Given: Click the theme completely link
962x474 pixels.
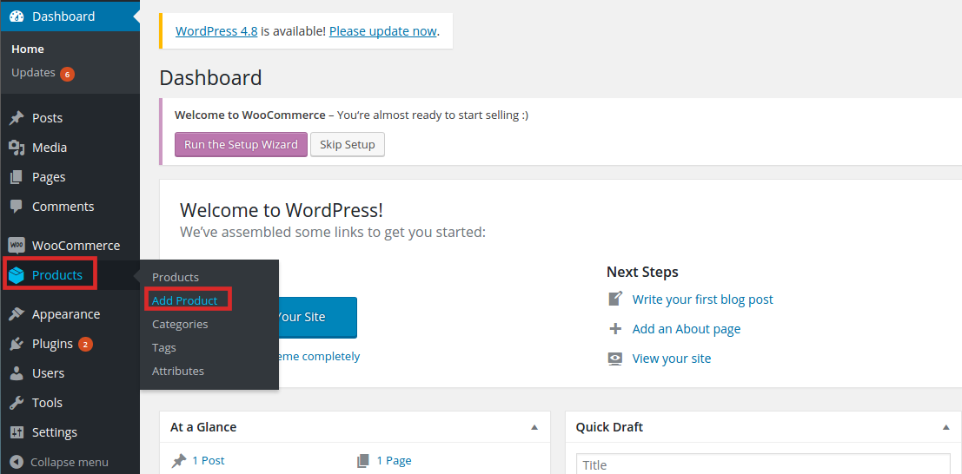Looking at the screenshot, I should (x=319, y=356).
